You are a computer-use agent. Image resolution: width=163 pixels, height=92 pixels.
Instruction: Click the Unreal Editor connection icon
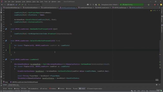[88, 5]
